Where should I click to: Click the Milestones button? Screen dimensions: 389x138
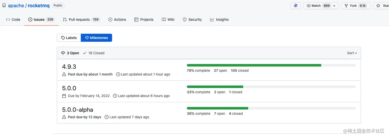pos(96,38)
